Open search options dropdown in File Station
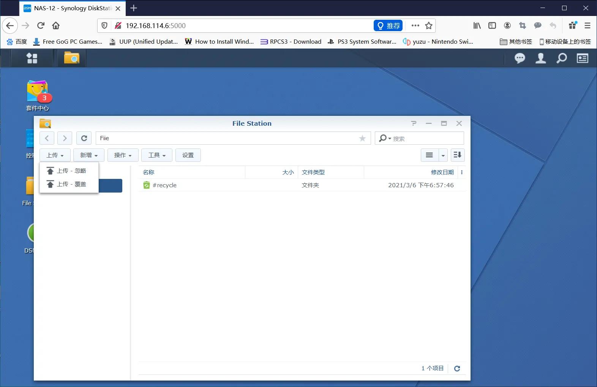Image resolution: width=597 pixels, height=387 pixels. pyautogui.click(x=385, y=138)
